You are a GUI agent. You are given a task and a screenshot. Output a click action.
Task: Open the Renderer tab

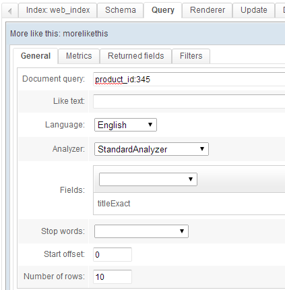(x=208, y=10)
